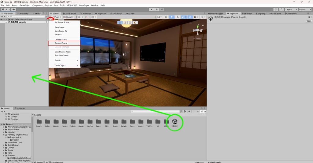313x163 pixels.
Task: Open the Layers dropdown
Action: point(291,9)
